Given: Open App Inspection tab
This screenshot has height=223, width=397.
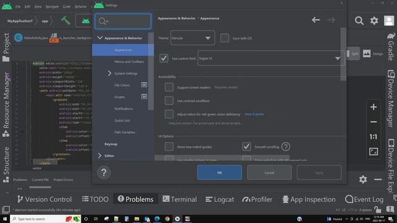Looking at the screenshot, I should tap(309, 199).
